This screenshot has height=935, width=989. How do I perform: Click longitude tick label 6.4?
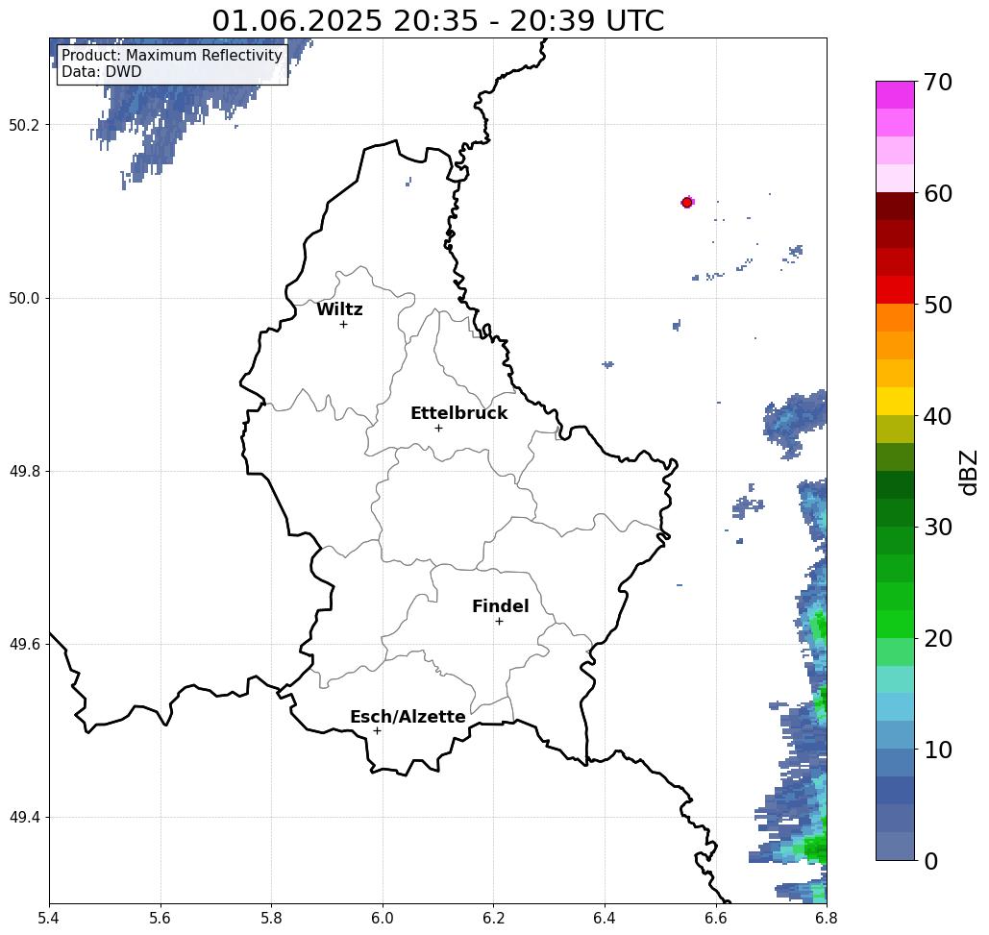605,918
